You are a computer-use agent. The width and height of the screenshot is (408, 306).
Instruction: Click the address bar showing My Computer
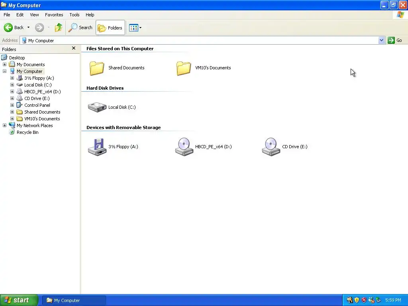click(199, 40)
